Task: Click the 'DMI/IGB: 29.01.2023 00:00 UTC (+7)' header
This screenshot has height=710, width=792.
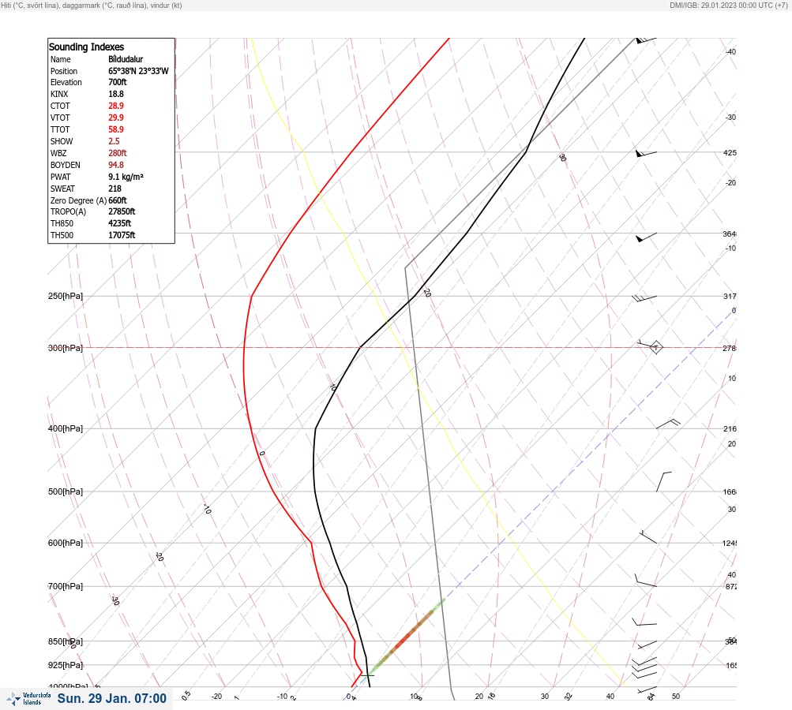Action: point(728,5)
